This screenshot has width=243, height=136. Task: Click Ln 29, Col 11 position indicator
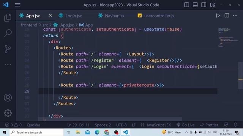click(x=79, y=125)
